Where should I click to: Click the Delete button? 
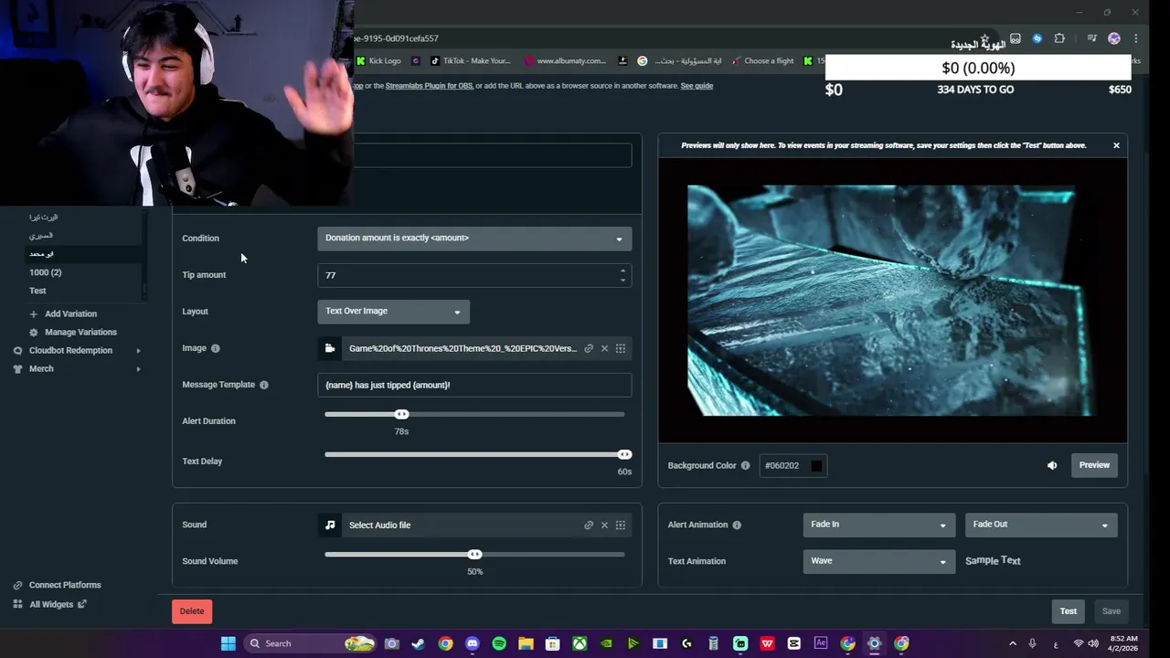point(192,611)
